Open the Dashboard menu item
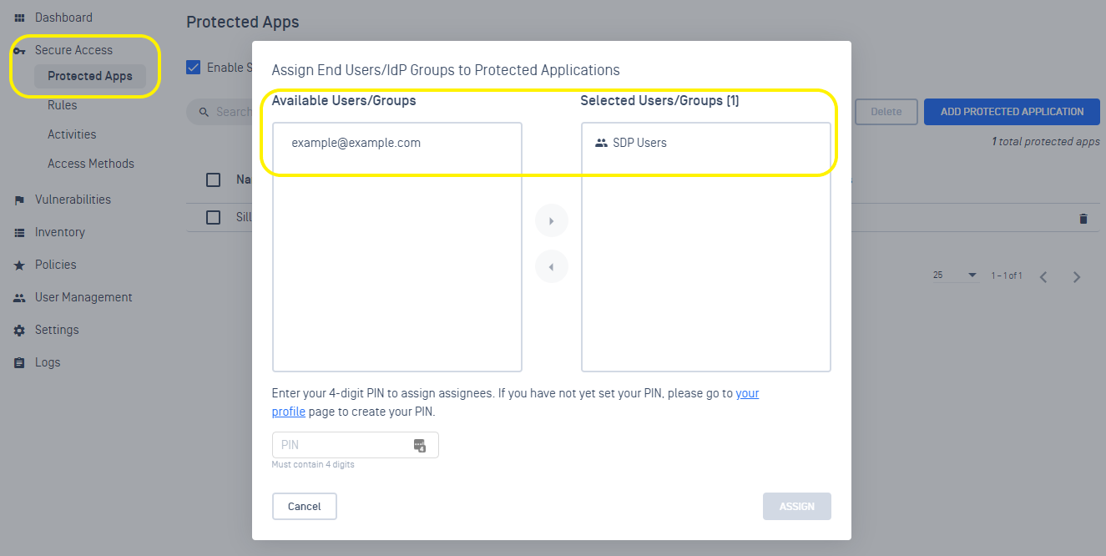 [x=63, y=18]
